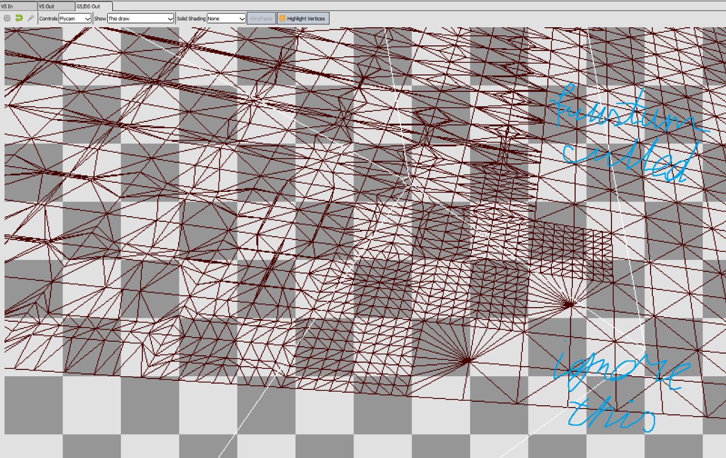
Task: Switch to the VS In tab
Action: click(x=18, y=6)
